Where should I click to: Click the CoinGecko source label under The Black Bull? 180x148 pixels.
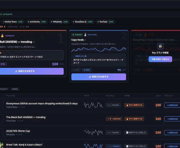click(x=11, y=121)
